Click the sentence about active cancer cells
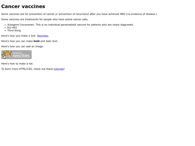 click(x=45, y=19)
